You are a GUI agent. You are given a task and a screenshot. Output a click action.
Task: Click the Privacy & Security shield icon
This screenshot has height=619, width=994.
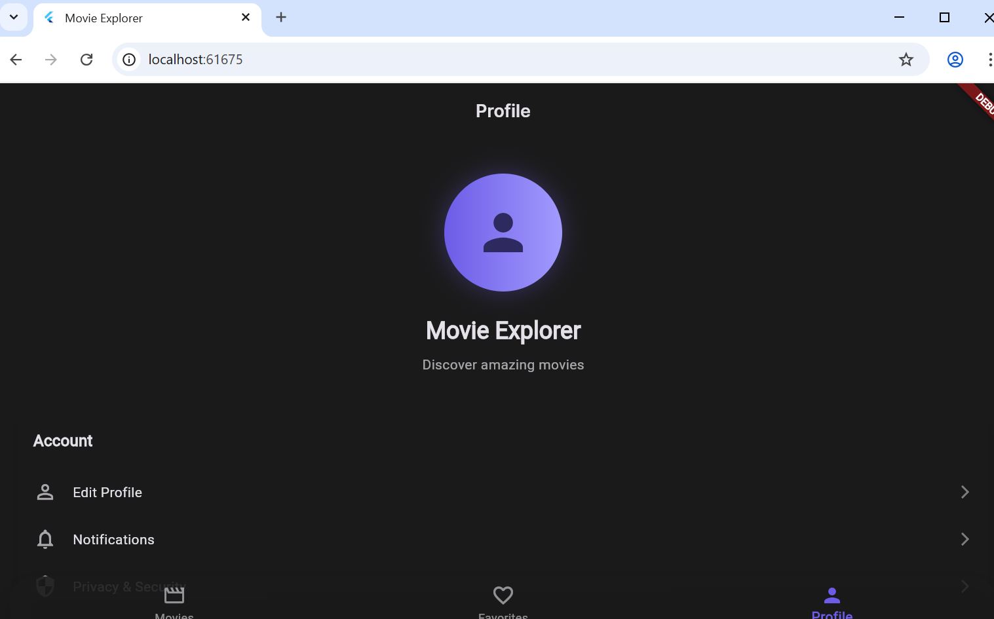pos(45,585)
